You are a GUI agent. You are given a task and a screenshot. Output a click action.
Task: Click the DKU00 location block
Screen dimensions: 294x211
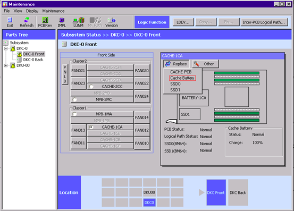point(149,192)
